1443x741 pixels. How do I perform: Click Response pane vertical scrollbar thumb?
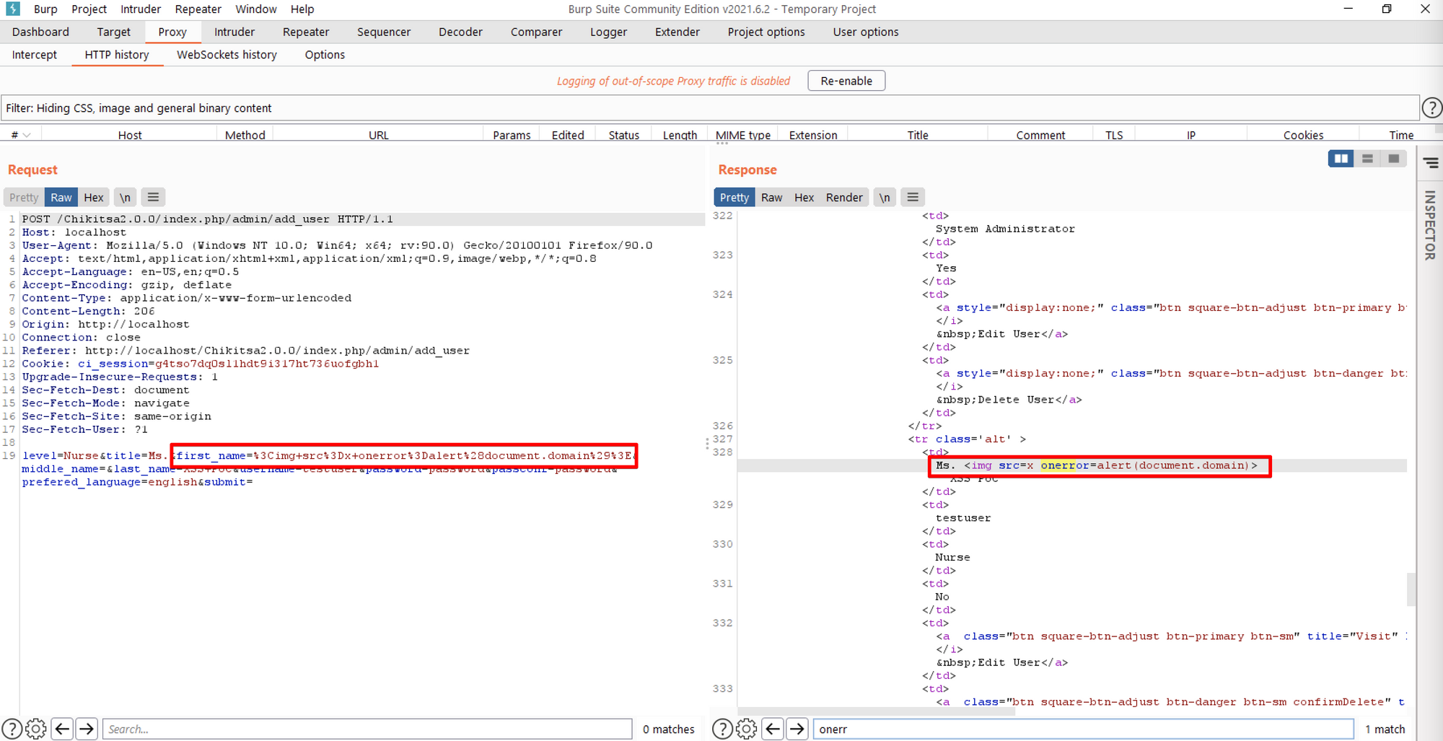(x=1411, y=589)
